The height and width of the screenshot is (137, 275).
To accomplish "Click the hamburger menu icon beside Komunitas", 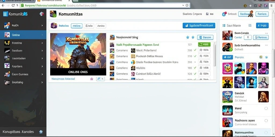I will 5,14.
